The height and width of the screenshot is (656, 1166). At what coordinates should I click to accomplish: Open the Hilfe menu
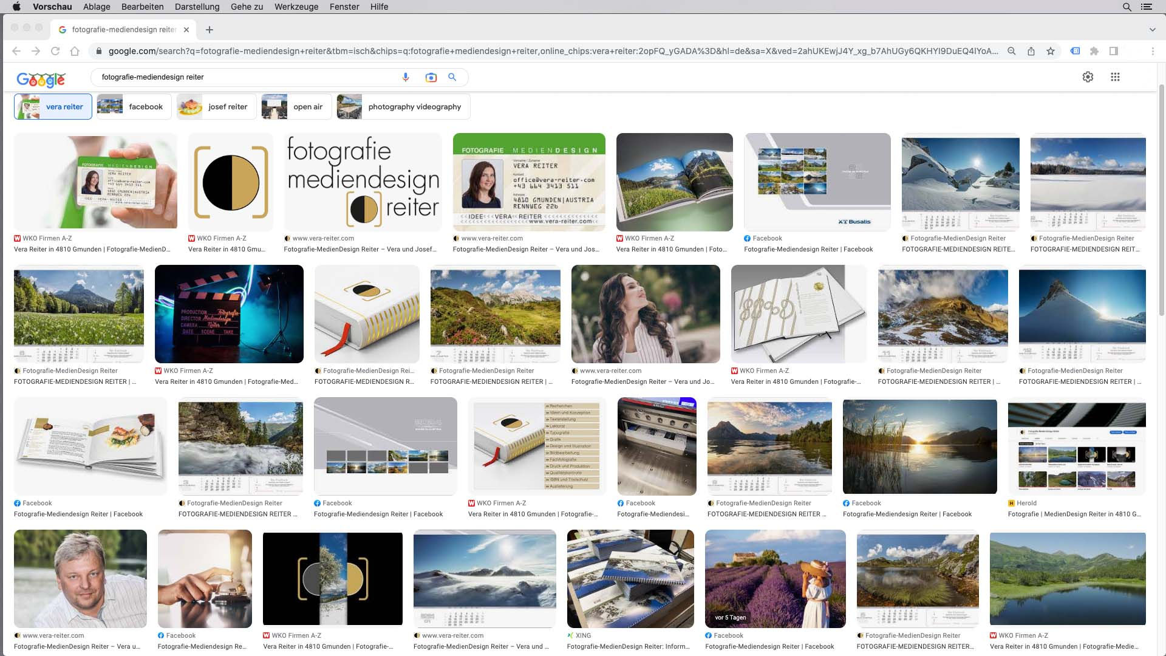point(379,7)
